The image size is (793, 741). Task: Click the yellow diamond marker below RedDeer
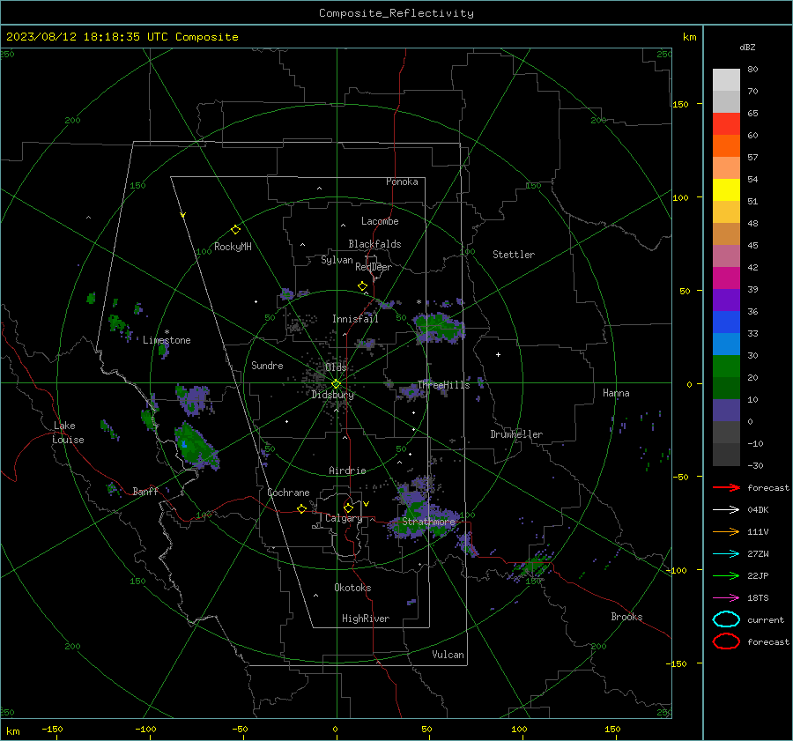click(362, 286)
